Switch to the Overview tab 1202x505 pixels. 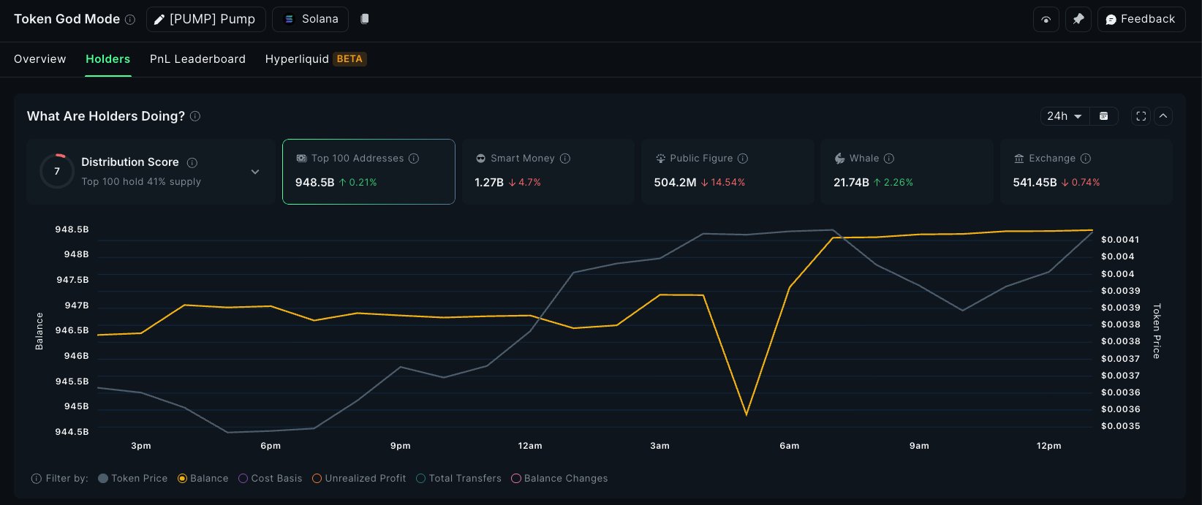coord(40,59)
